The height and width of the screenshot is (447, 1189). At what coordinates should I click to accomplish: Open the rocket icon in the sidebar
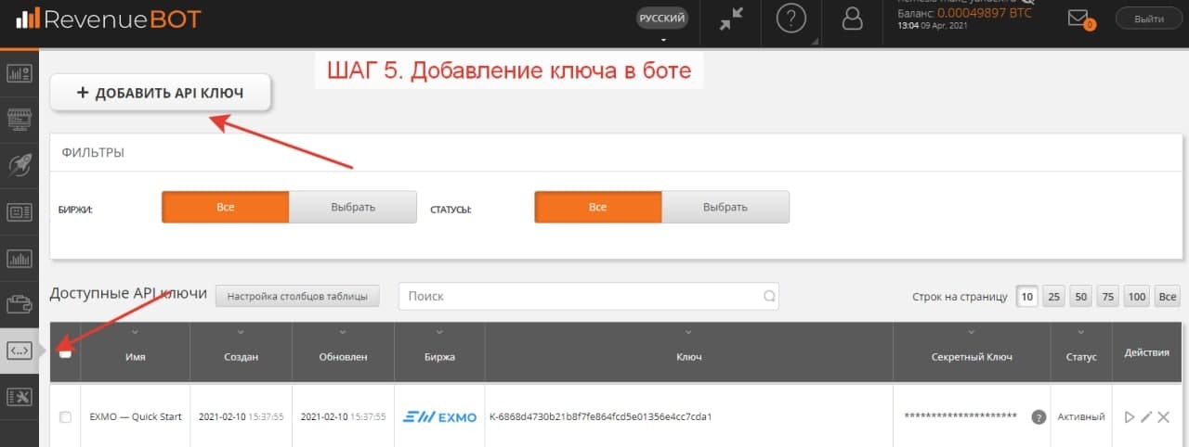(20, 165)
